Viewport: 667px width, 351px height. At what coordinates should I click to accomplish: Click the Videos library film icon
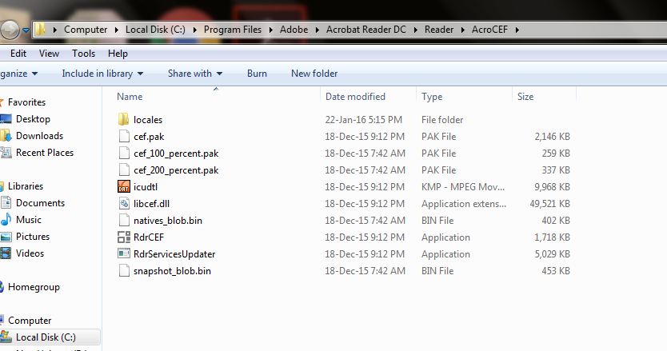pyautogui.click(x=6, y=253)
